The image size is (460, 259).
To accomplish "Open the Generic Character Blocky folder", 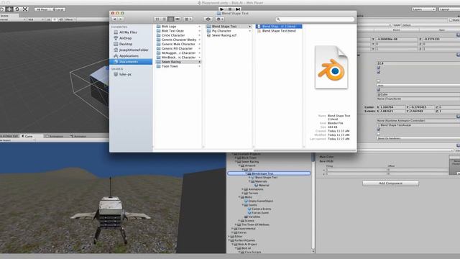I will pos(178,40).
